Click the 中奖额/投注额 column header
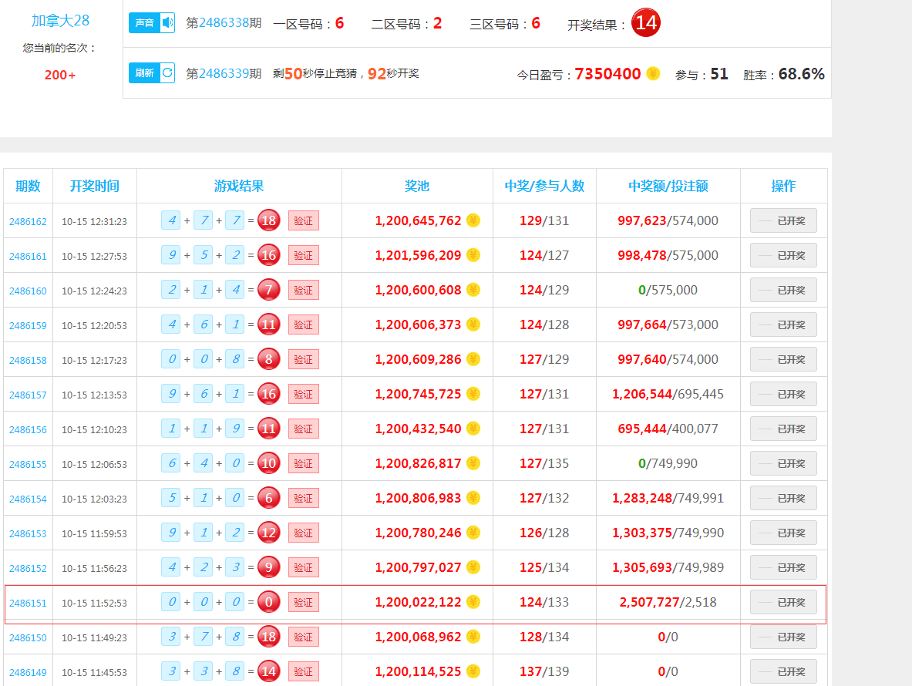The height and width of the screenshot is (686, 912). (x=668, y=186)
